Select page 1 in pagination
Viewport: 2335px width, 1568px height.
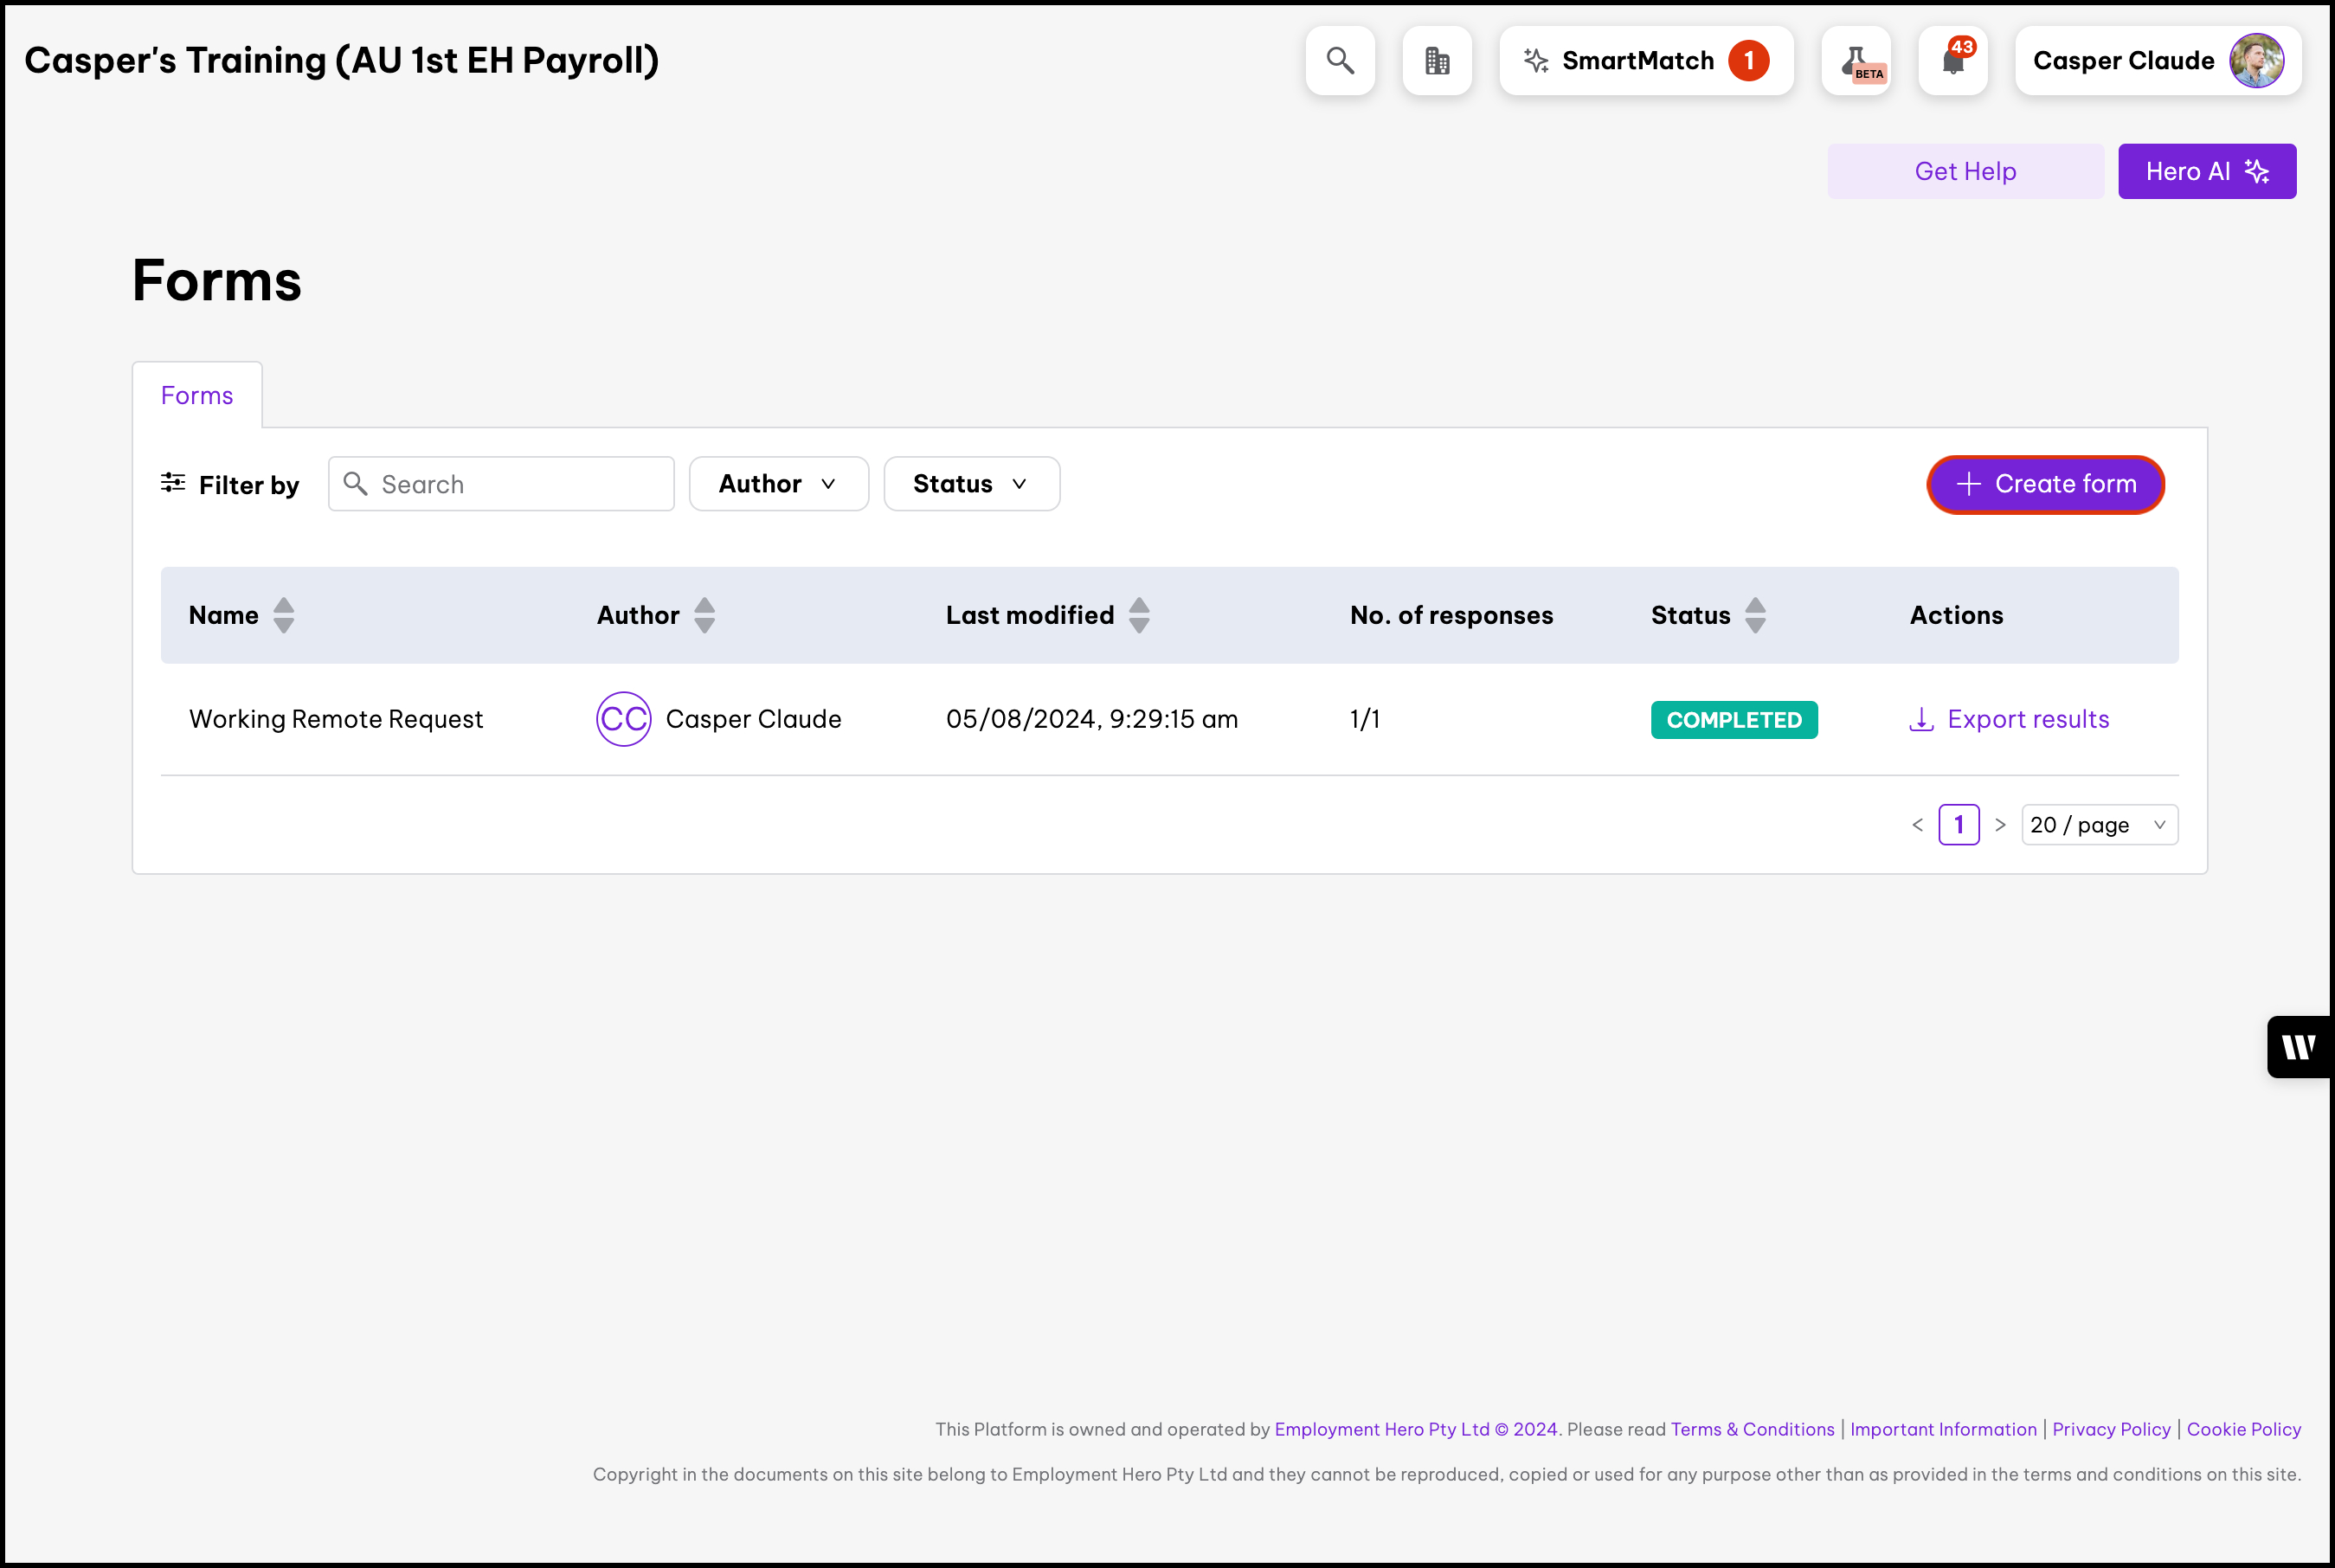pyautogui.click(x=1959, y=825)
